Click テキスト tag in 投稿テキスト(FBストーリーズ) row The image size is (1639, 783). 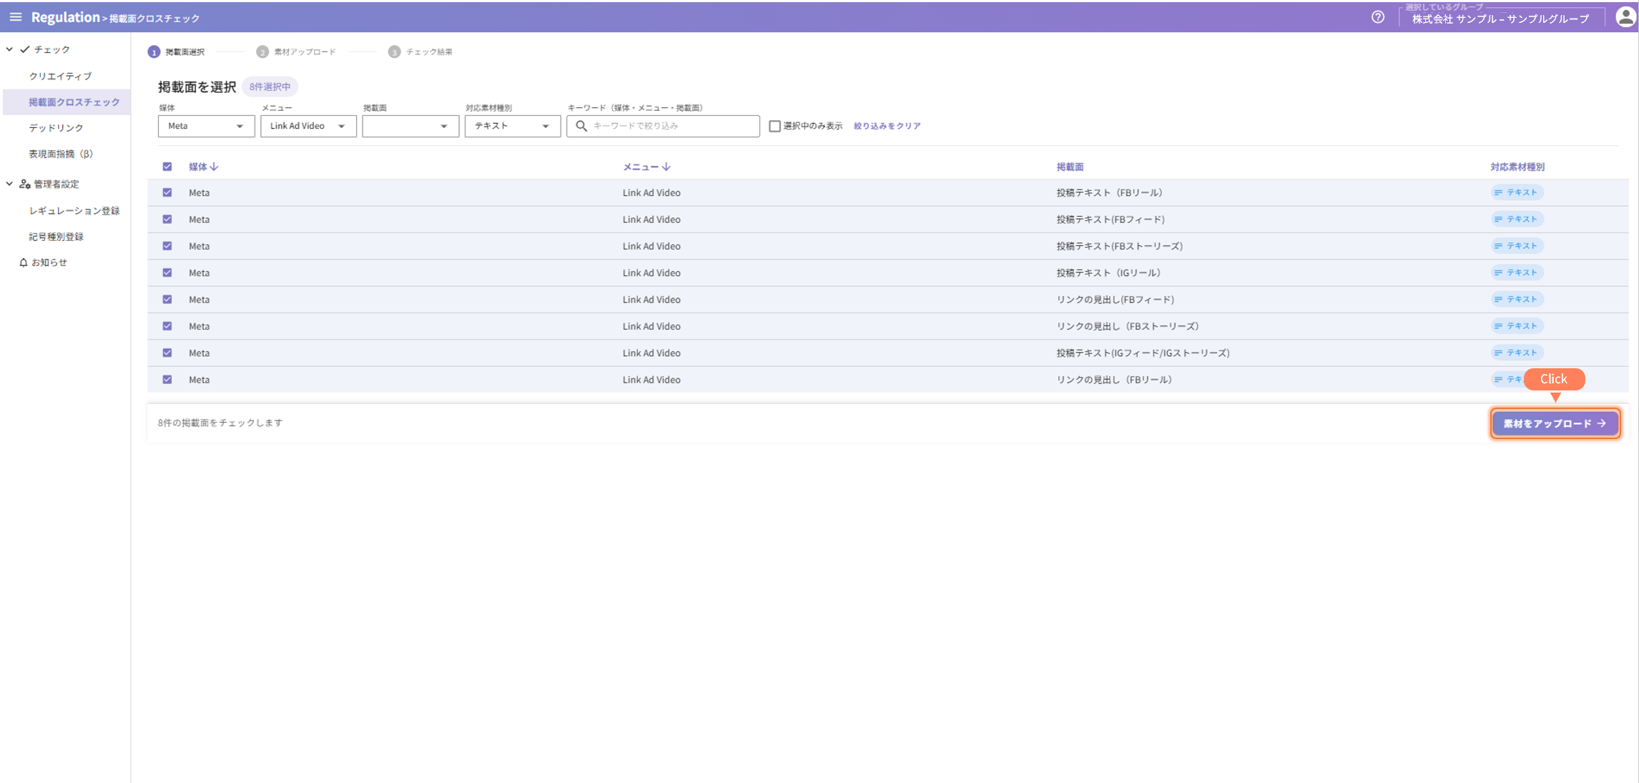pyautogui.click(x=1517, y=246)
